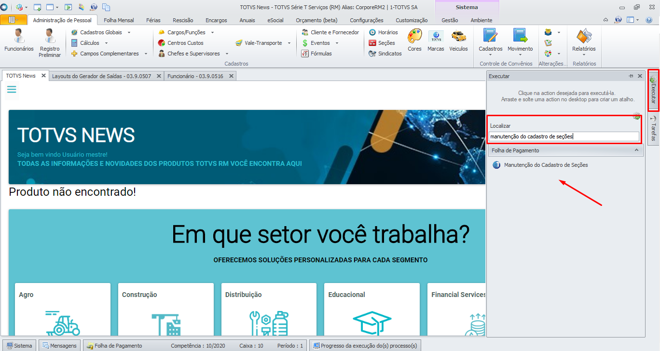Click the copy pages icon in quick access toolbar
The image size is (660, 351).
[106, 7]
